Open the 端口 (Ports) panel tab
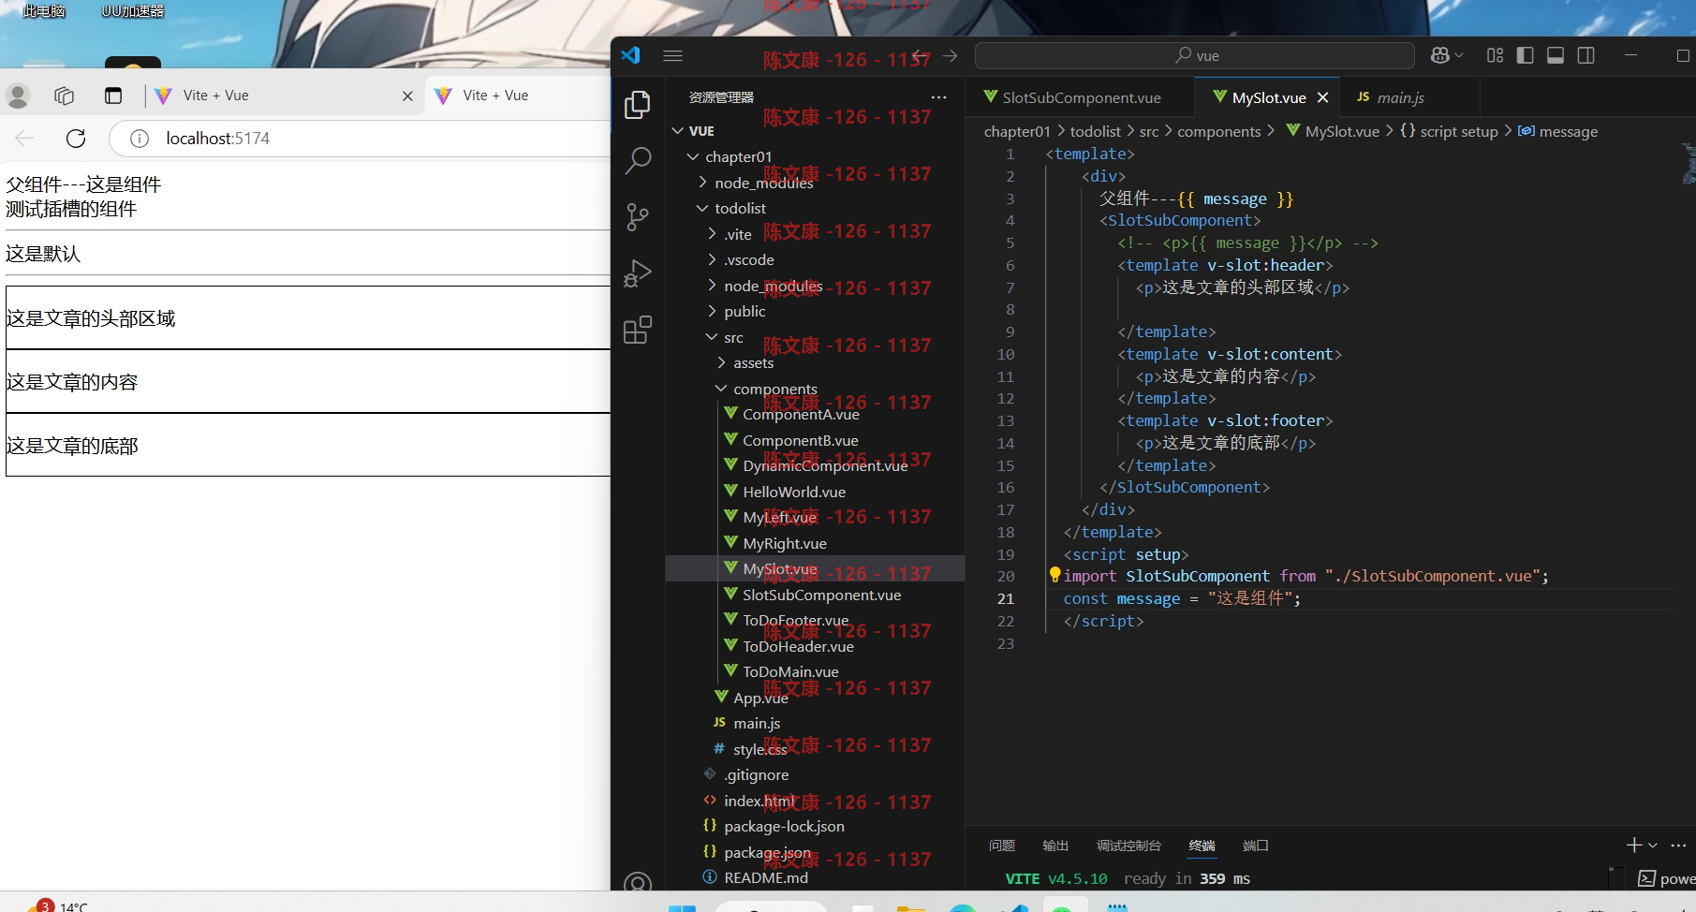Screen dimensions: 1696x912 click(1255, 846)
